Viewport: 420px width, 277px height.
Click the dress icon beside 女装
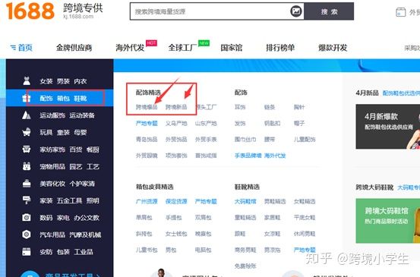(x=27, y=81)
